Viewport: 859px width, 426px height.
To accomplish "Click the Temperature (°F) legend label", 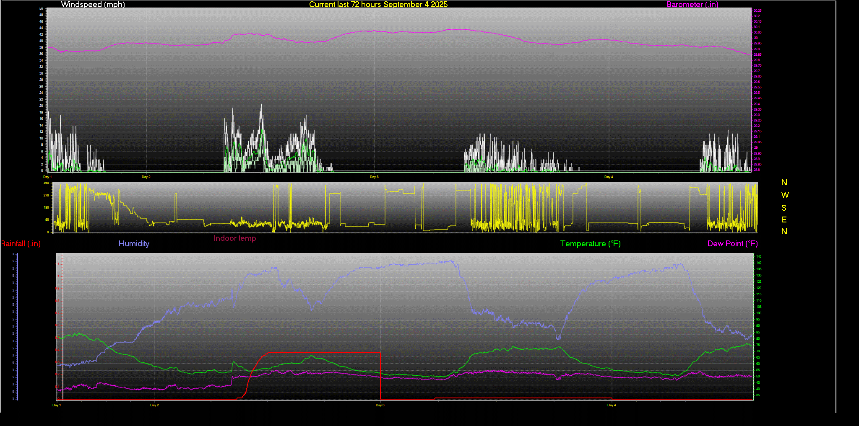I will (x=590, y=243).
